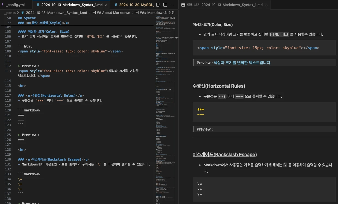Click the chevron before ## About Markdown breadcrumb
Image resolution: width=338 pixels, height=204 pixels.
(89, 13)
